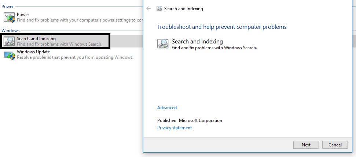This screenshot has height=157, width=356.
Task: Click the Search and Indexing icon in troubleshooter list
Action: (x=9, y=41)
